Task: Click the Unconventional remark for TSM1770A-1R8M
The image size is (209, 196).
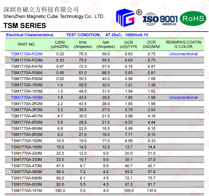Action: click(183, 97)
